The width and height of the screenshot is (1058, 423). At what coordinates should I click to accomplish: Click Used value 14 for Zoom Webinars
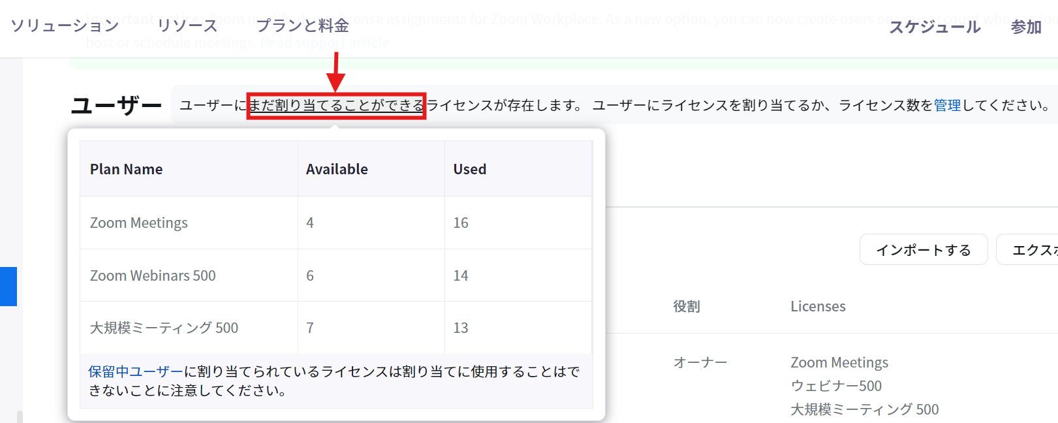pyautogui.click(x=461, y=275)
